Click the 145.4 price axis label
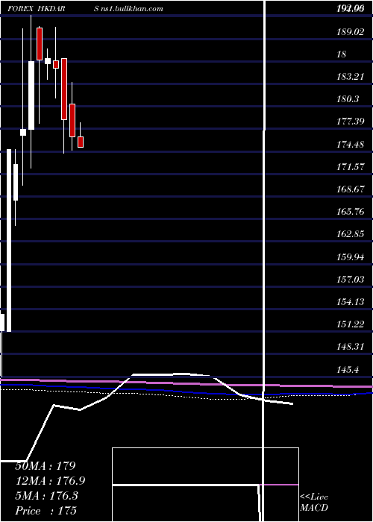Viewport: 373px width, 522px height. (348, 369)
